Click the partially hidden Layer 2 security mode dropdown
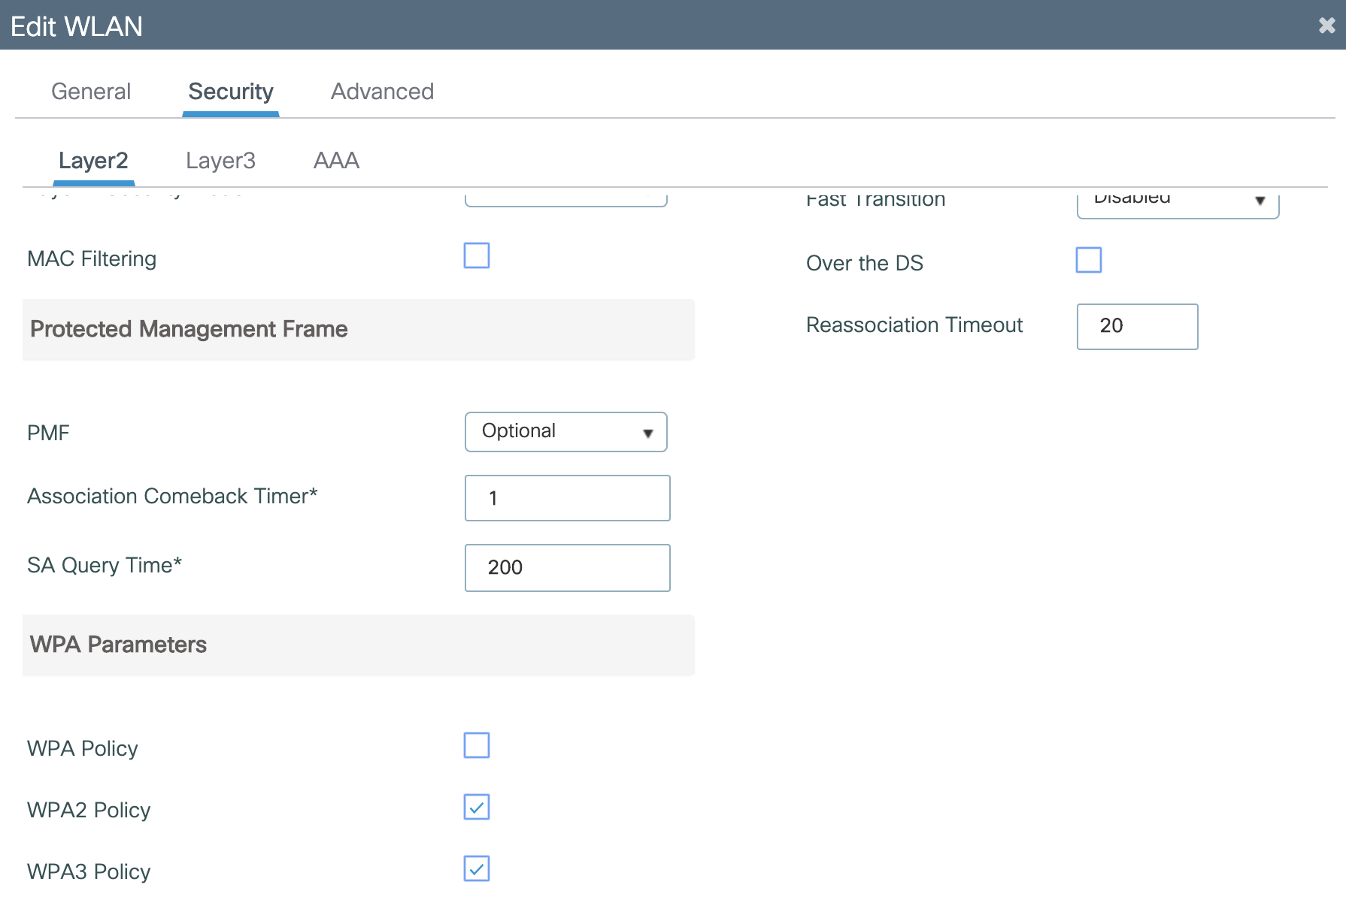1346x906 pixels. 565,199
